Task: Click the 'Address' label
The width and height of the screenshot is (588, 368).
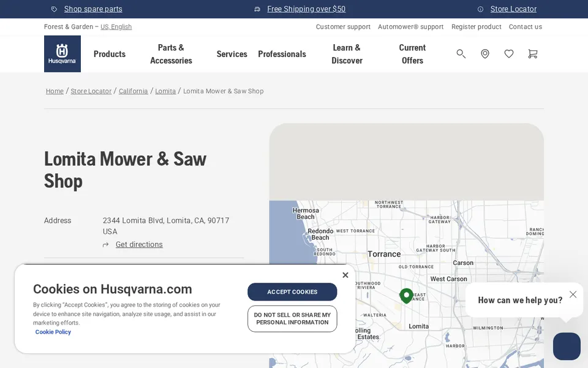Action: click(x=58, y=220)
